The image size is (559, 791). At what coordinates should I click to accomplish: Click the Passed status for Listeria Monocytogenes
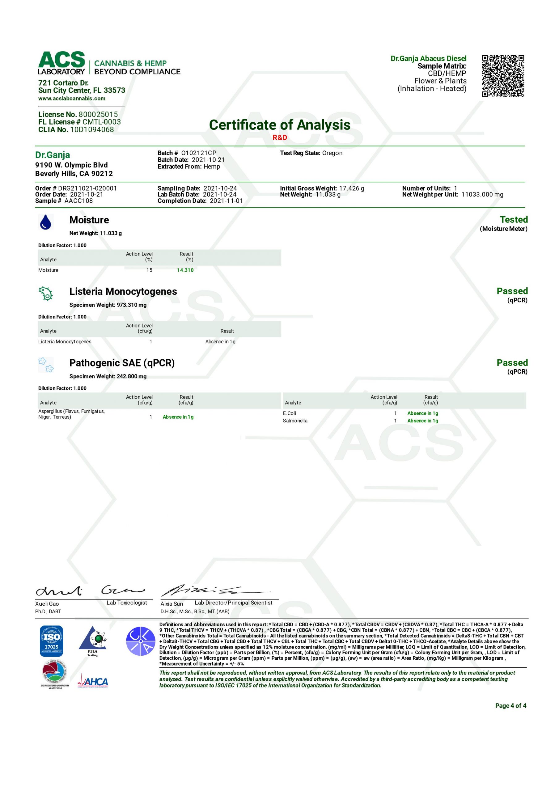pyautogui.click(x=512, y=291)
